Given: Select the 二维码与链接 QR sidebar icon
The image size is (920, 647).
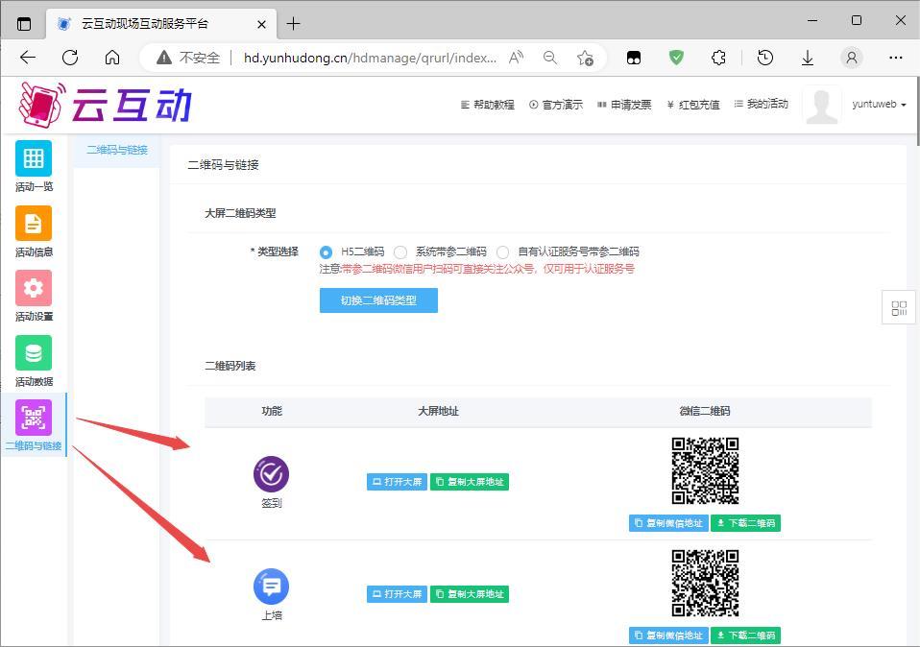Looking at the screenshot, I should click(34, 418).
